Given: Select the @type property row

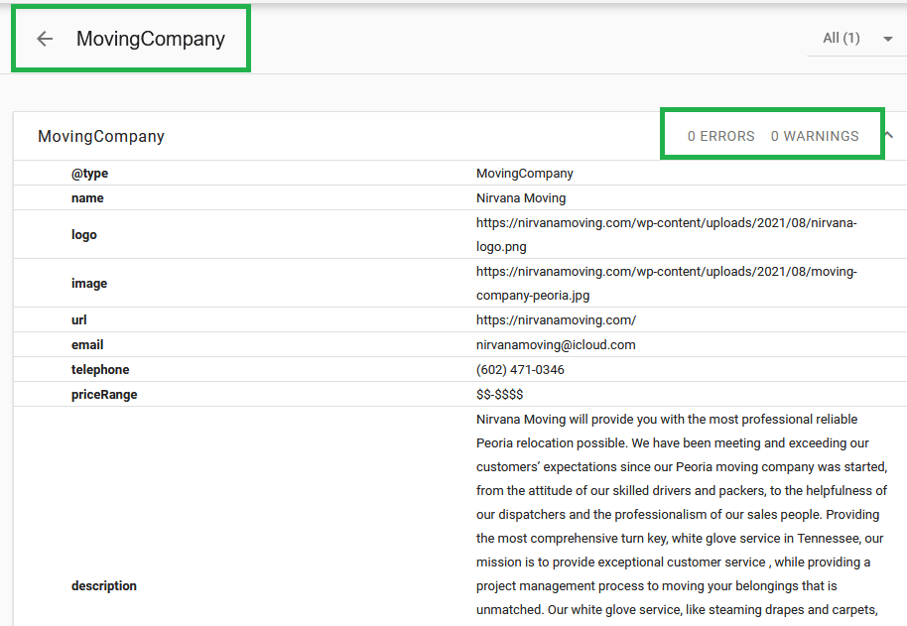Looking at the screenshot, I should (x=89, y=174).
